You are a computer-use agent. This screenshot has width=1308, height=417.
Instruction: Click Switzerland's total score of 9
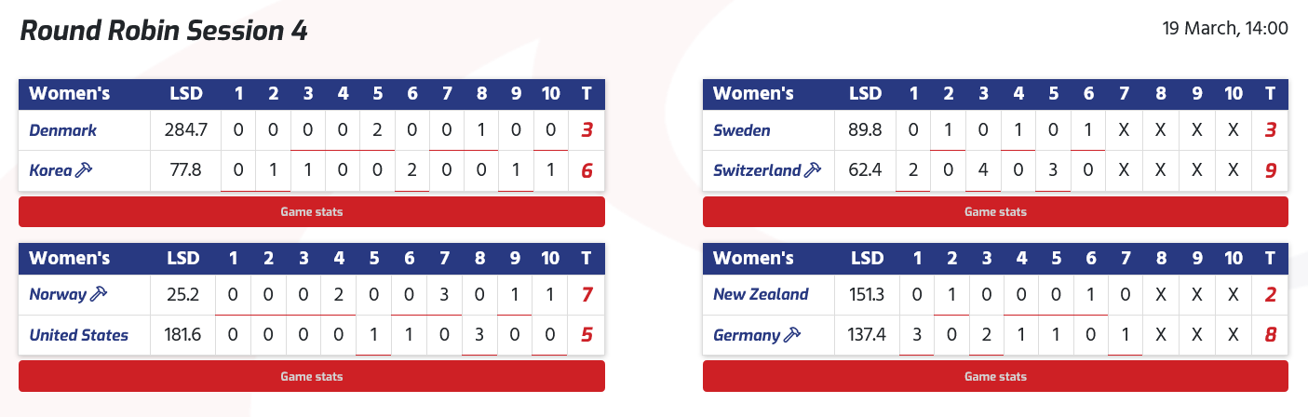pos(1270,171)
